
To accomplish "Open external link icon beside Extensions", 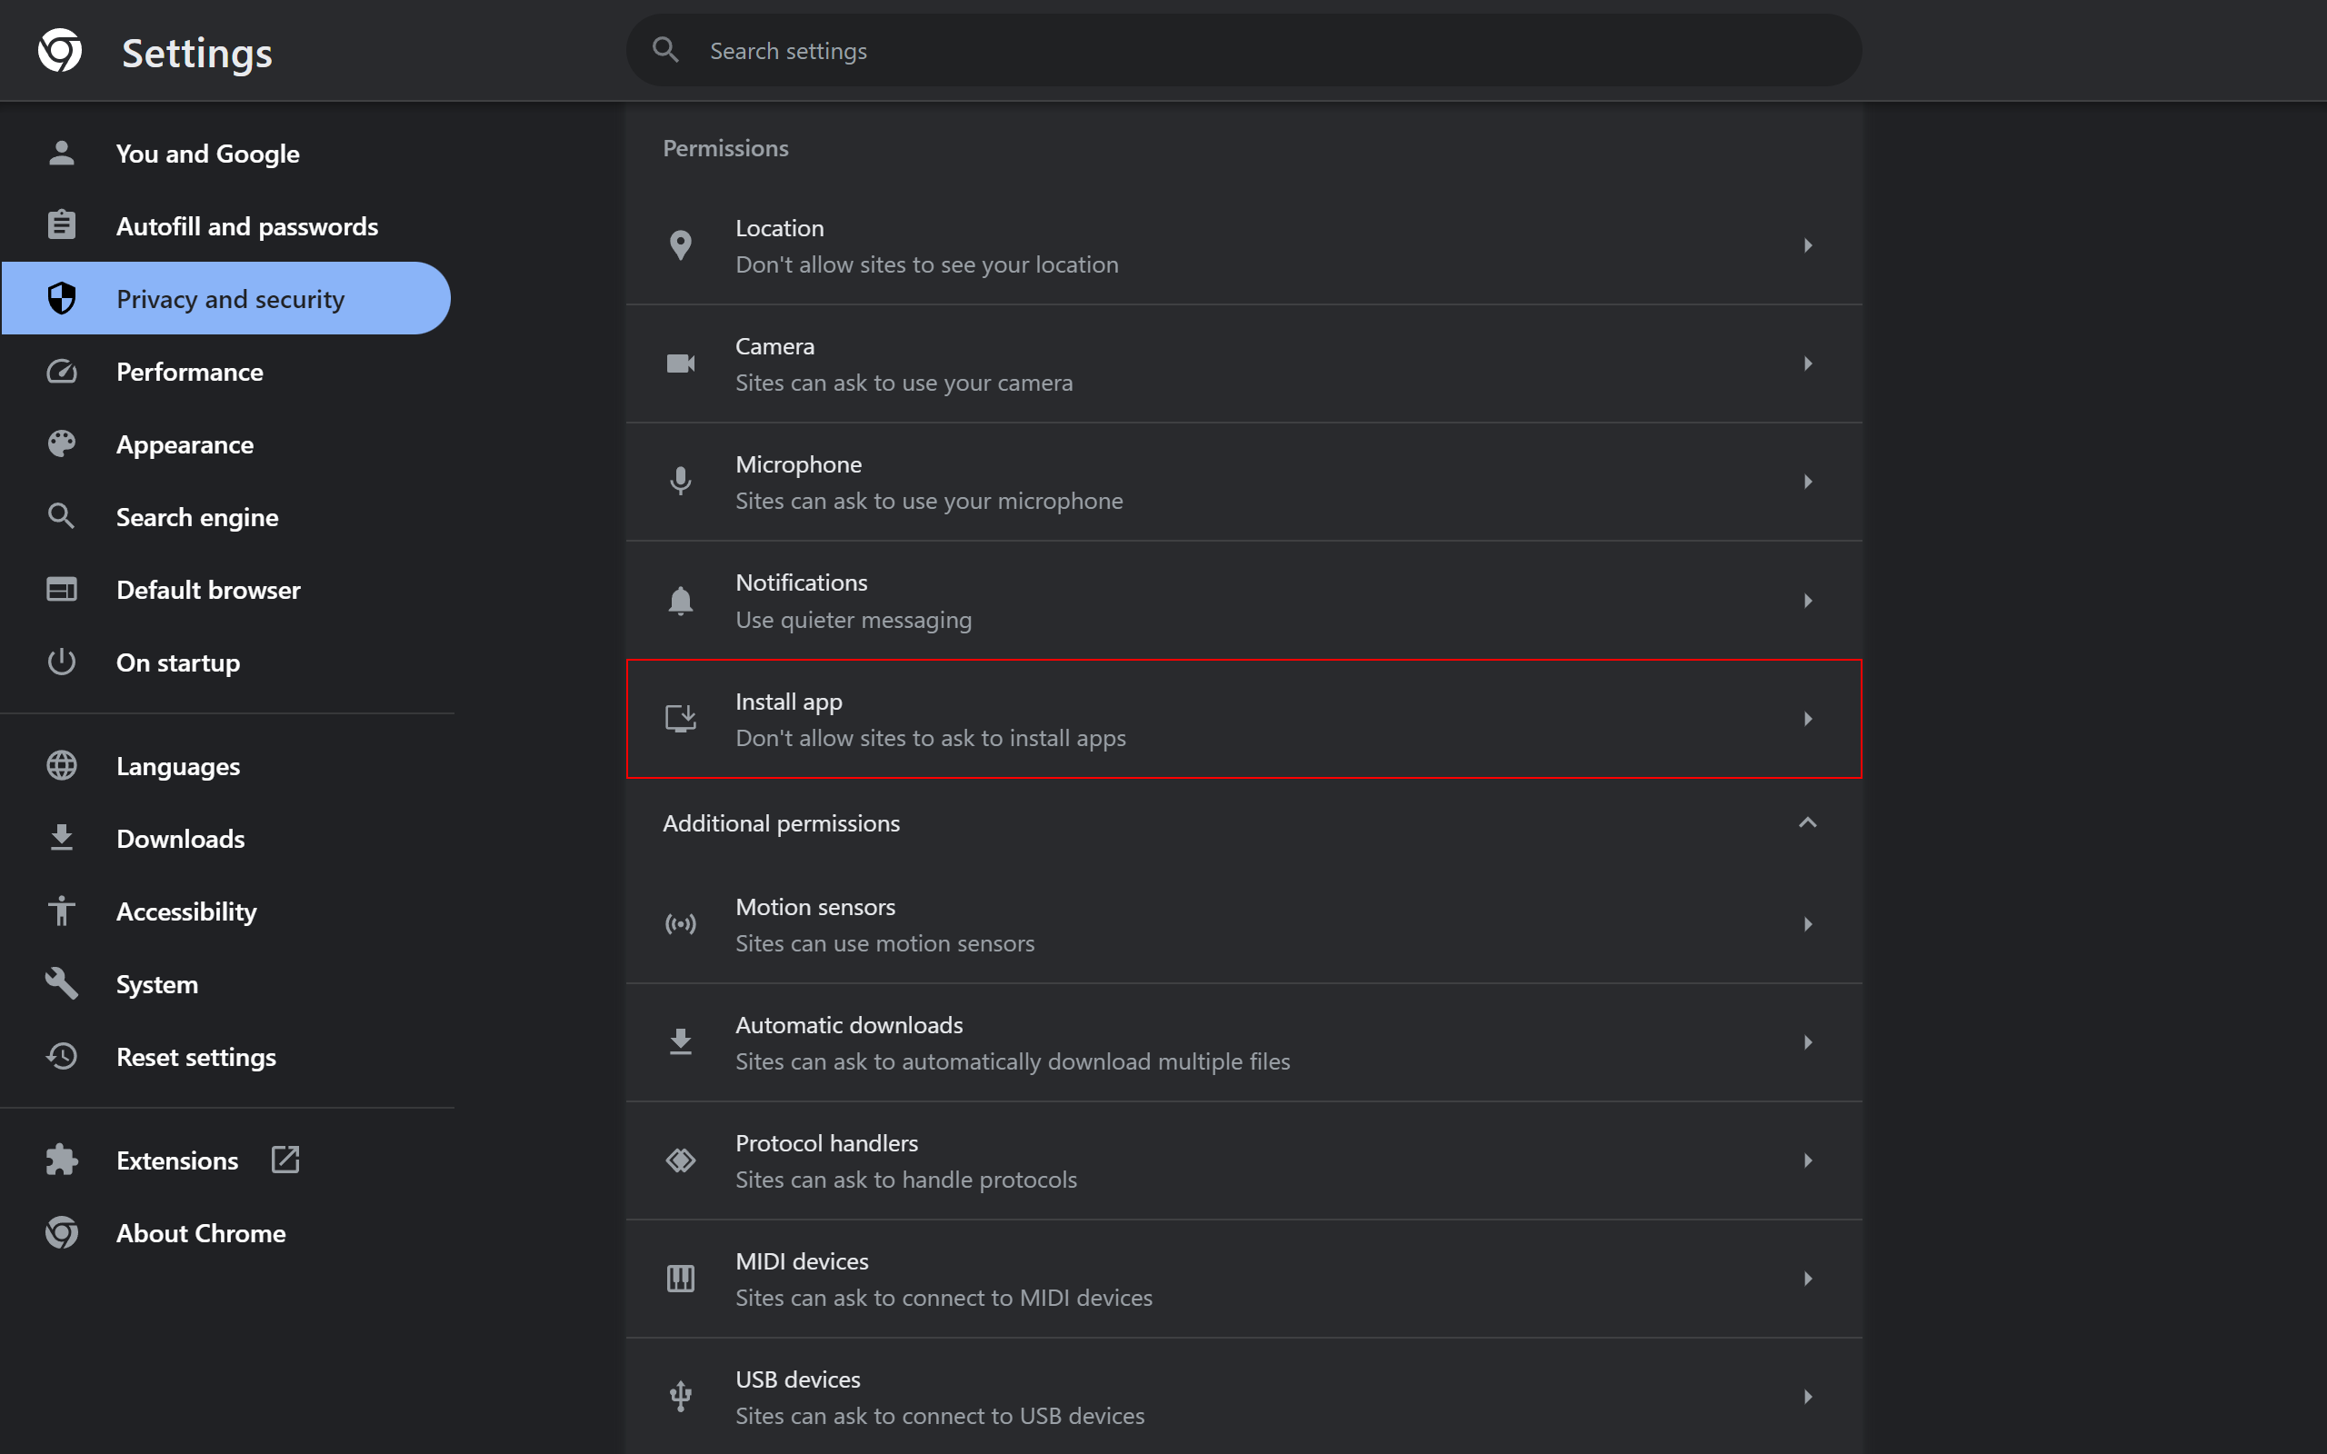I will point(285,1160).
